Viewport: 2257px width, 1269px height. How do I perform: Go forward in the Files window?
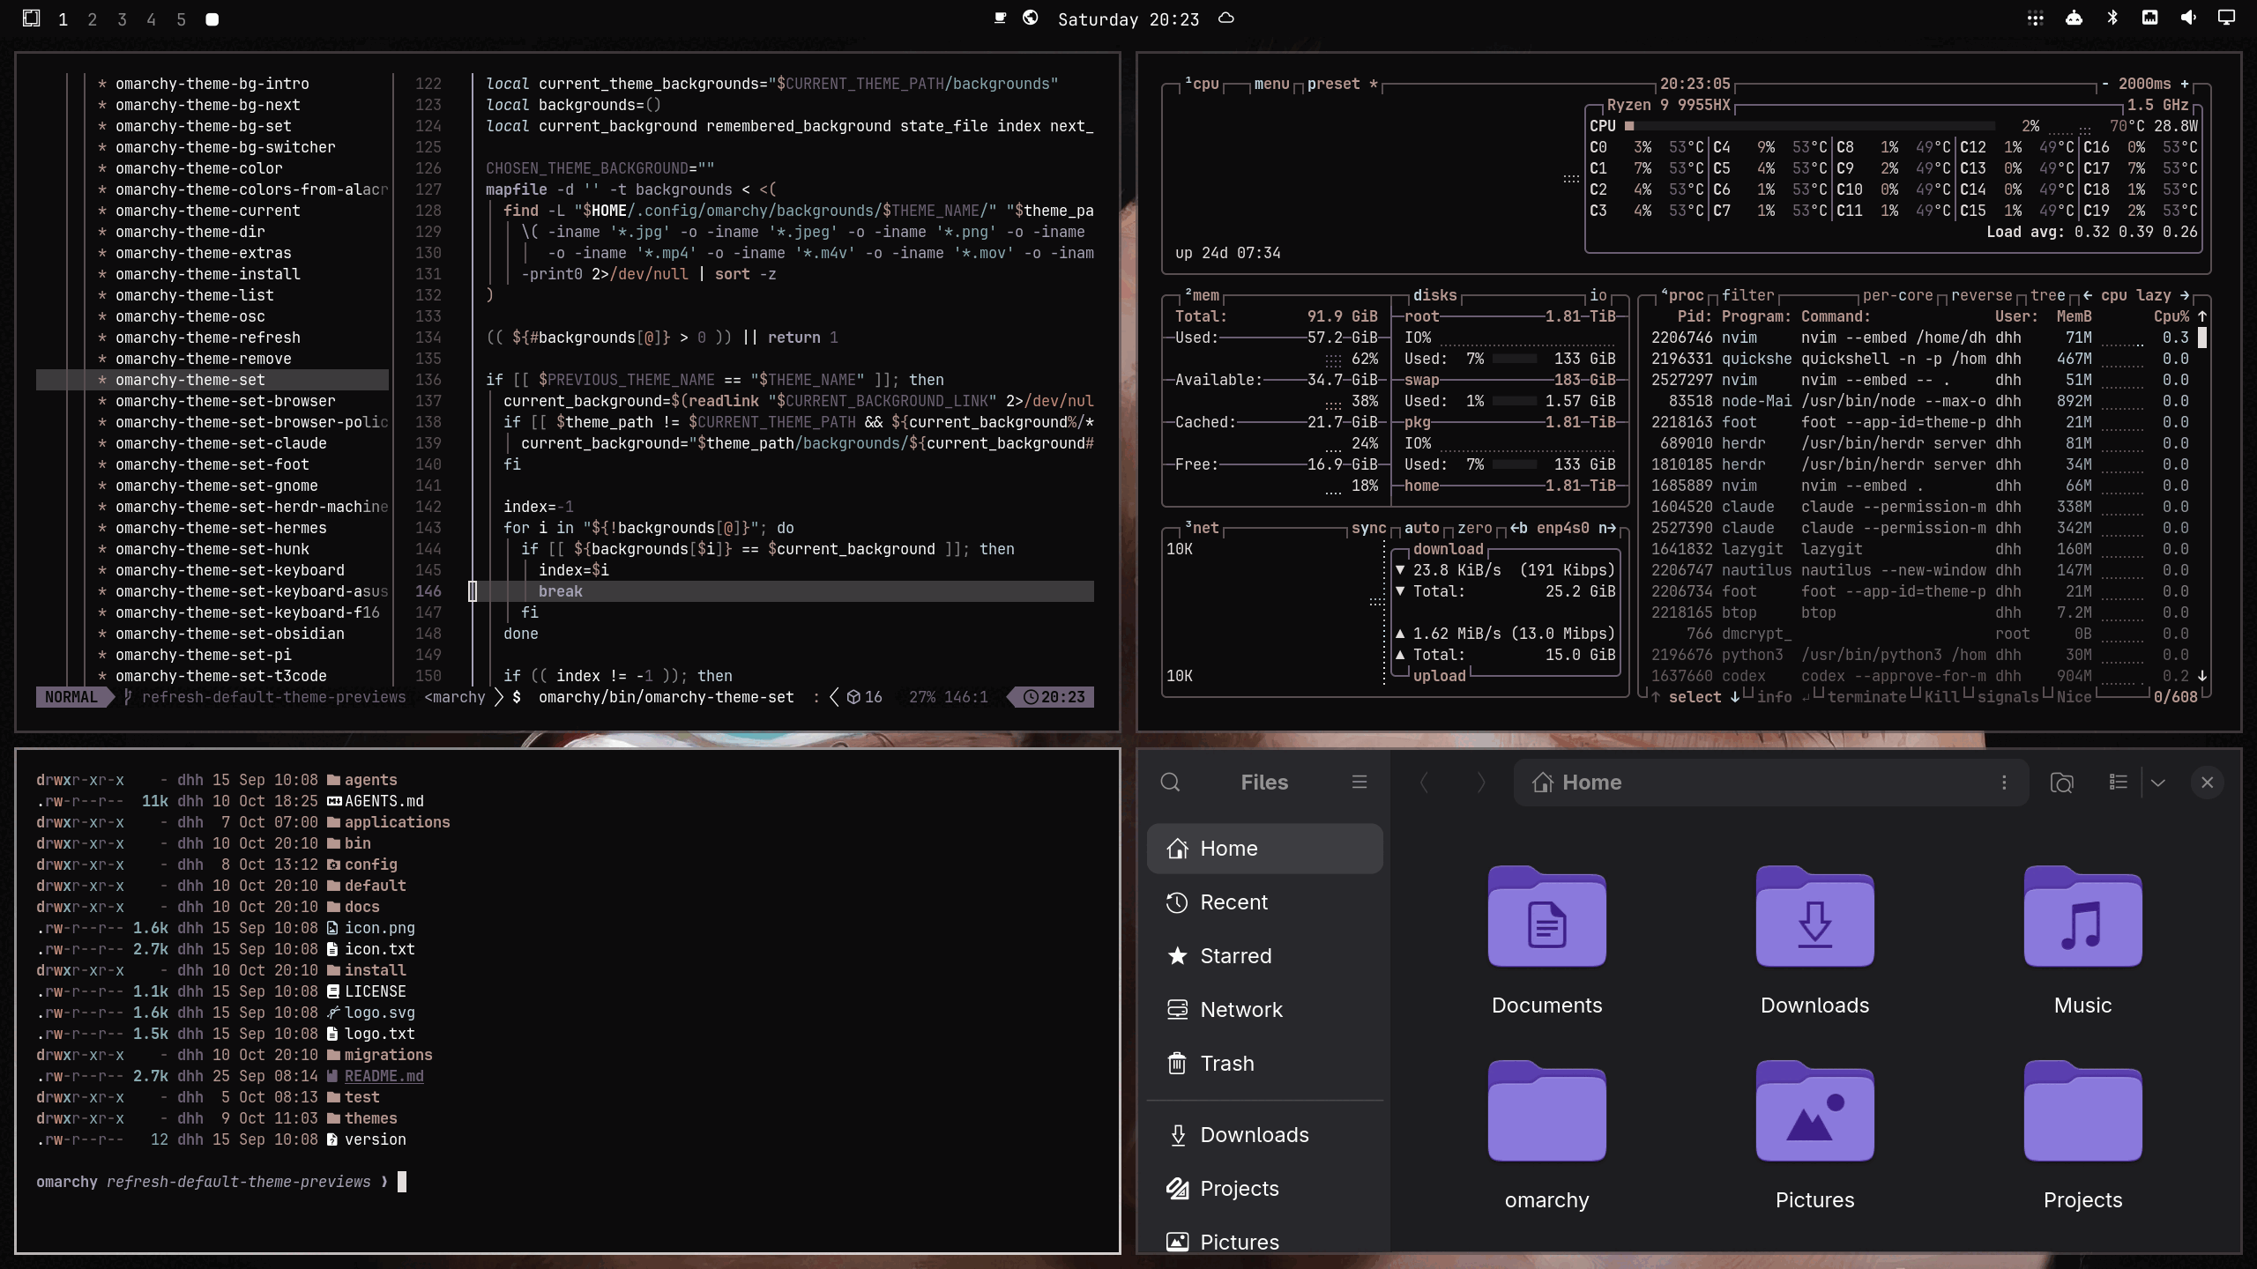[1480, 782]
